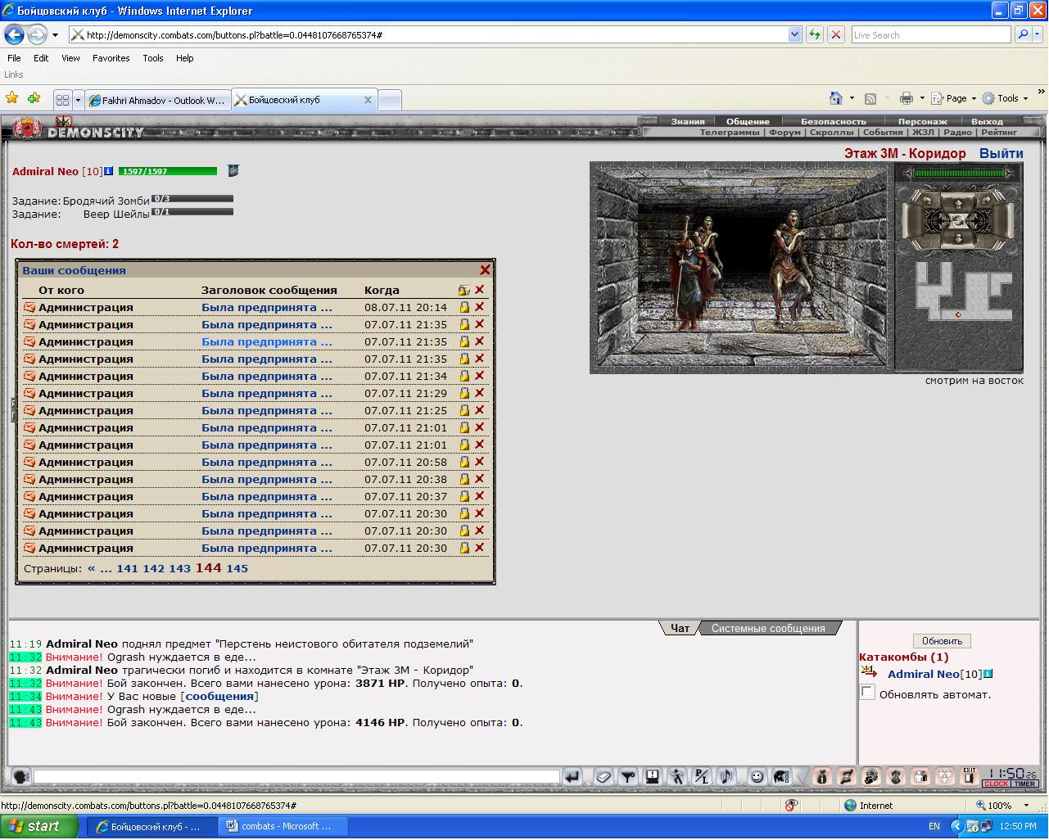
Task: Open the smiley emoticons picker
Action: 757,776
